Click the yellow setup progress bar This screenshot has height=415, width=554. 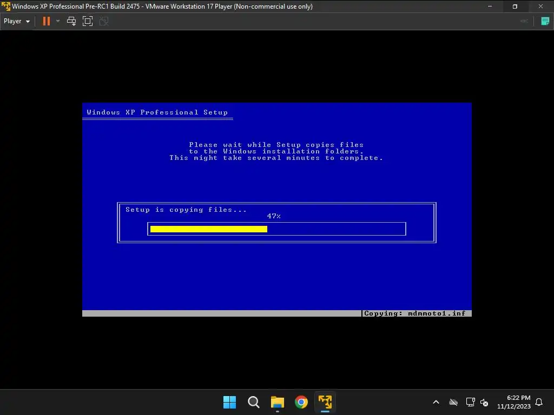tap(209, 229)
